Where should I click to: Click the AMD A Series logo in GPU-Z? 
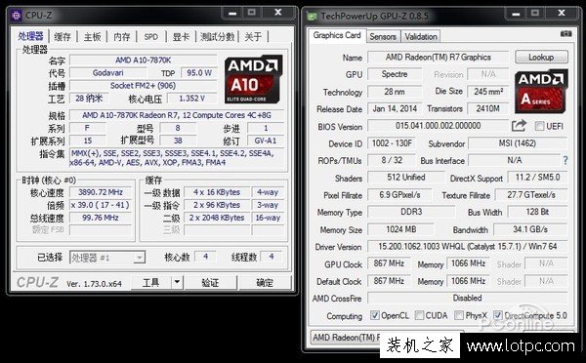coord(541,92)
